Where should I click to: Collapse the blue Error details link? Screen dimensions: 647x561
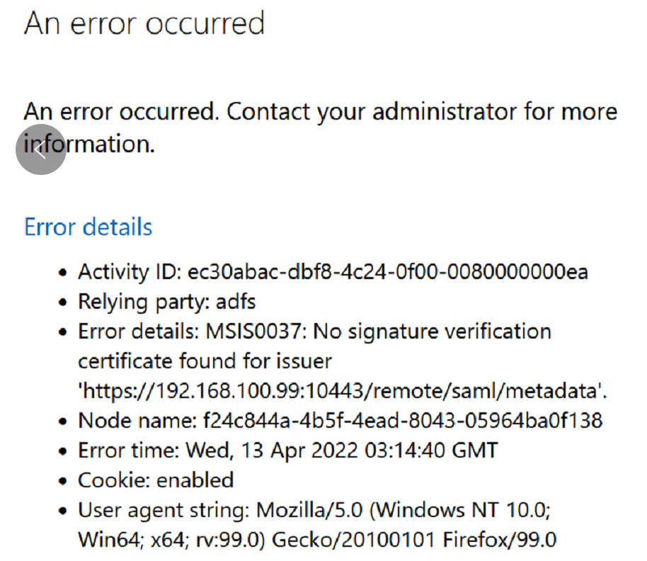[x=88, y=227]
